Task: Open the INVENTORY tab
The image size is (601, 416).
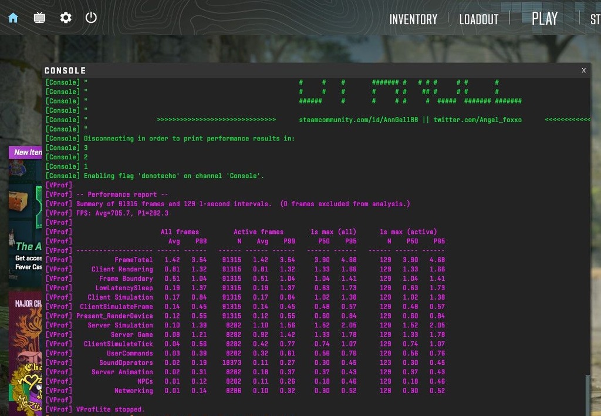Action: tap(413, 19)
